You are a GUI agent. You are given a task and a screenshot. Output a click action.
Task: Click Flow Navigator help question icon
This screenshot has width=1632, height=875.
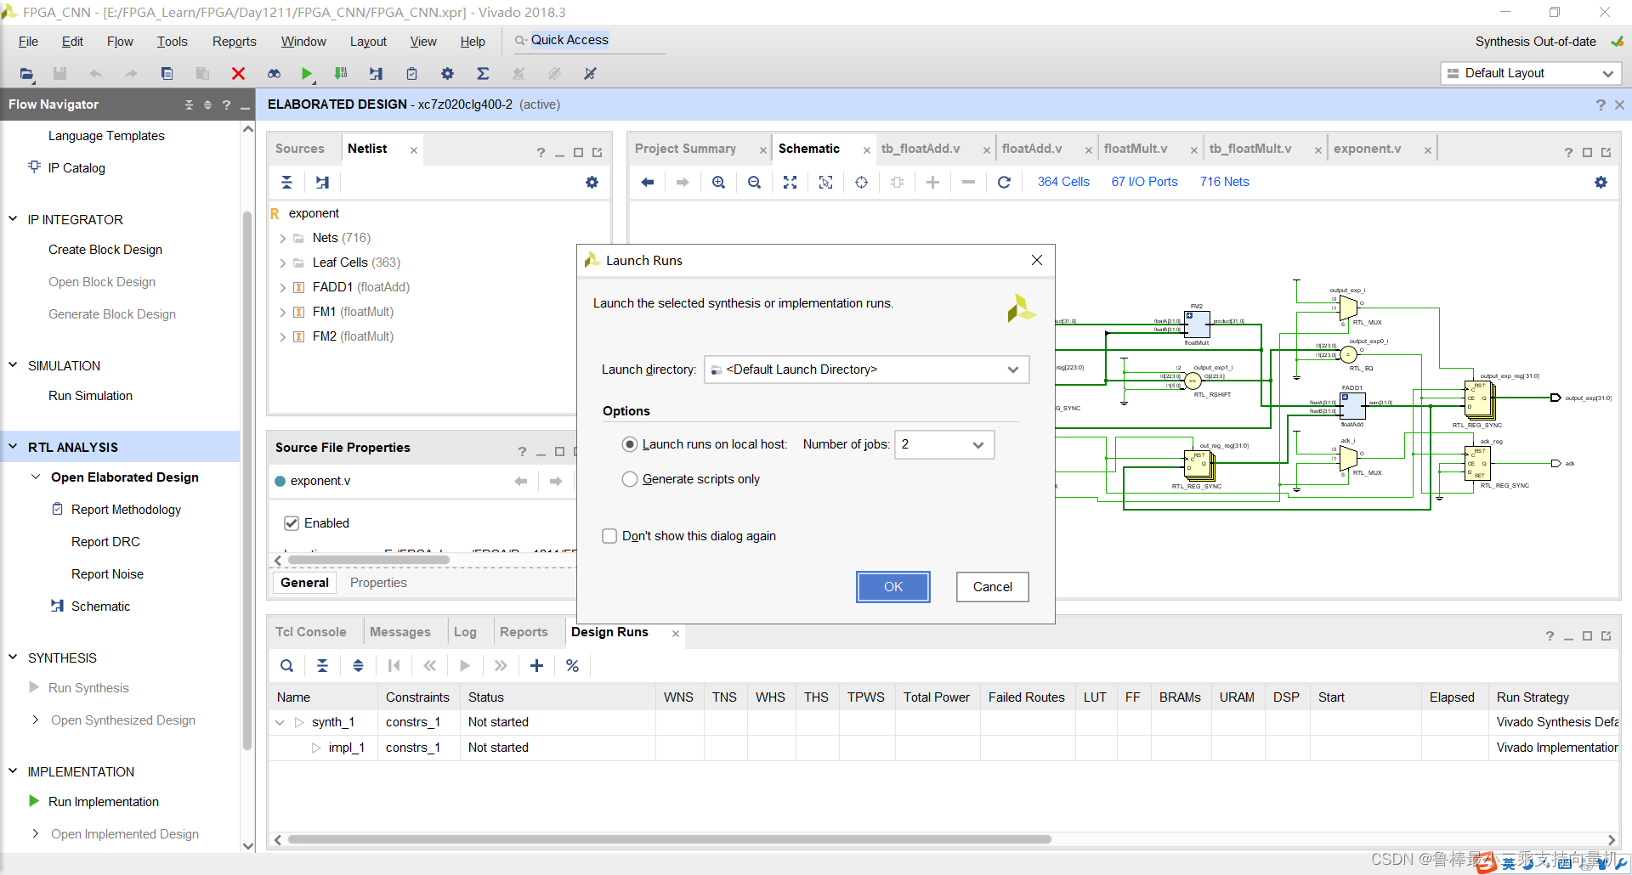(226, 104)
